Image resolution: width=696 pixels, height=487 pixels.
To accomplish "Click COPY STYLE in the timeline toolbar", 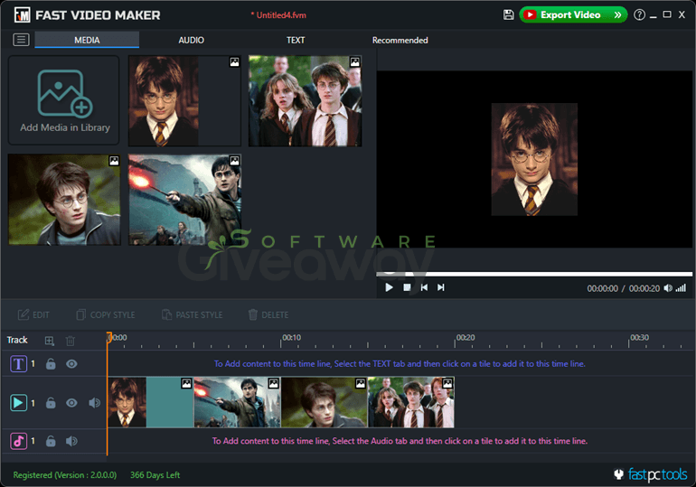I will tap(106, 315).
